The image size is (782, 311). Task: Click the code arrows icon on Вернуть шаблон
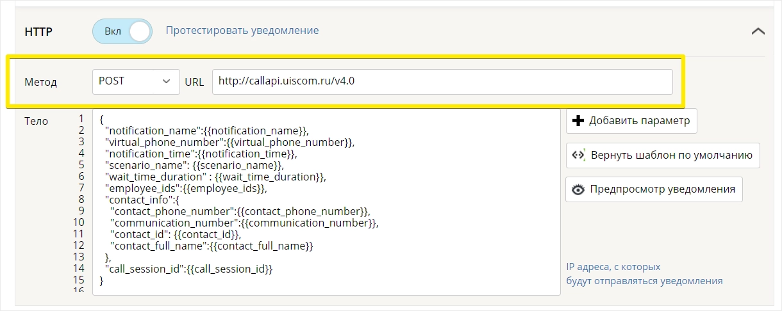click(x=579, y=155)
